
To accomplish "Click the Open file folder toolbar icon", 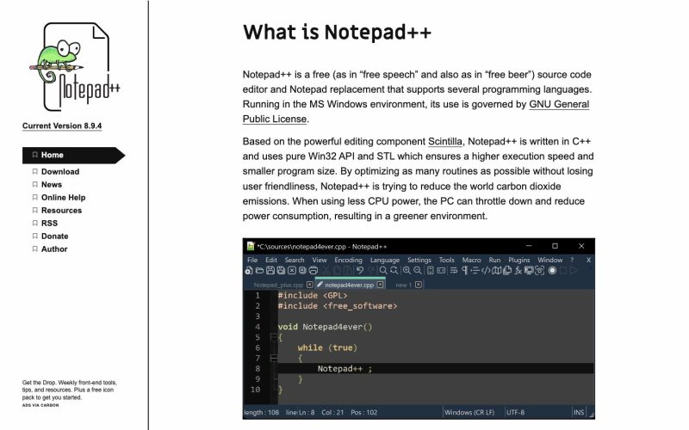I will click(259, 270).
